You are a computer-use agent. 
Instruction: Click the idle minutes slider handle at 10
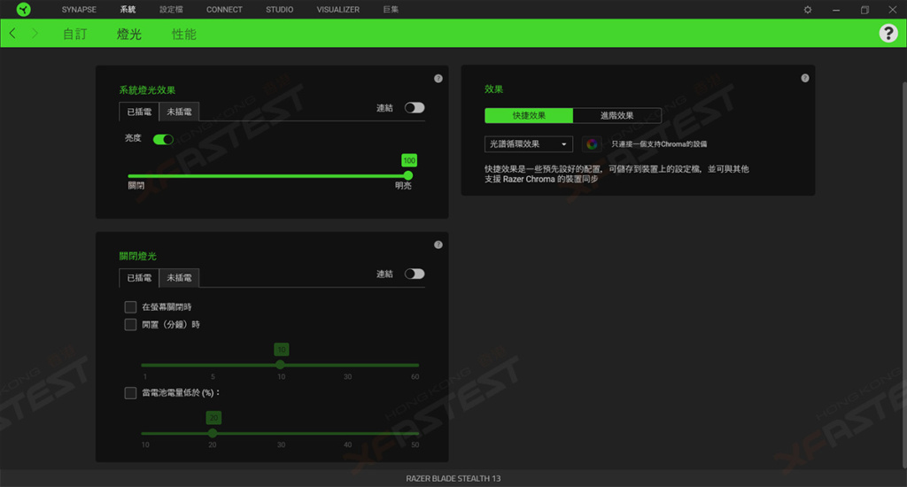281,365
